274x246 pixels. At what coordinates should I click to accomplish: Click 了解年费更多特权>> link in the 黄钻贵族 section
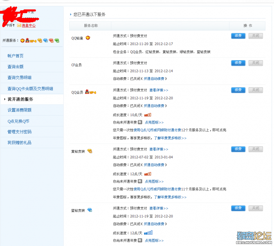point(170,197)
